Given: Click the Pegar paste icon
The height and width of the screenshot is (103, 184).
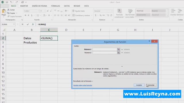Looking at the screenshot, I should 4,11.
